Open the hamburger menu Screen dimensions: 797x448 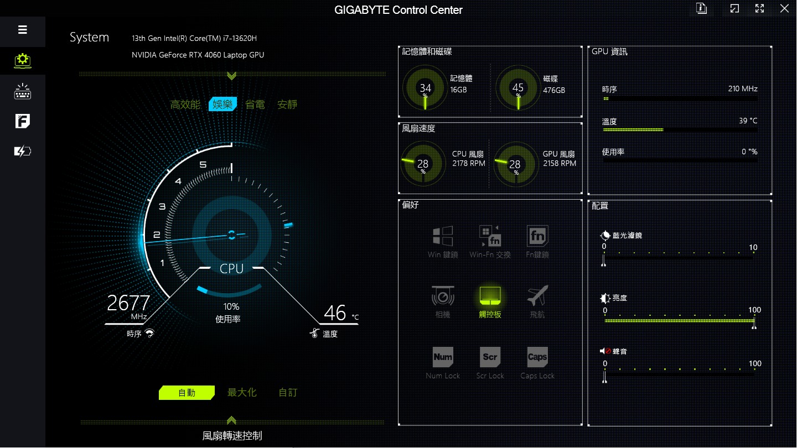click(23, 30)
